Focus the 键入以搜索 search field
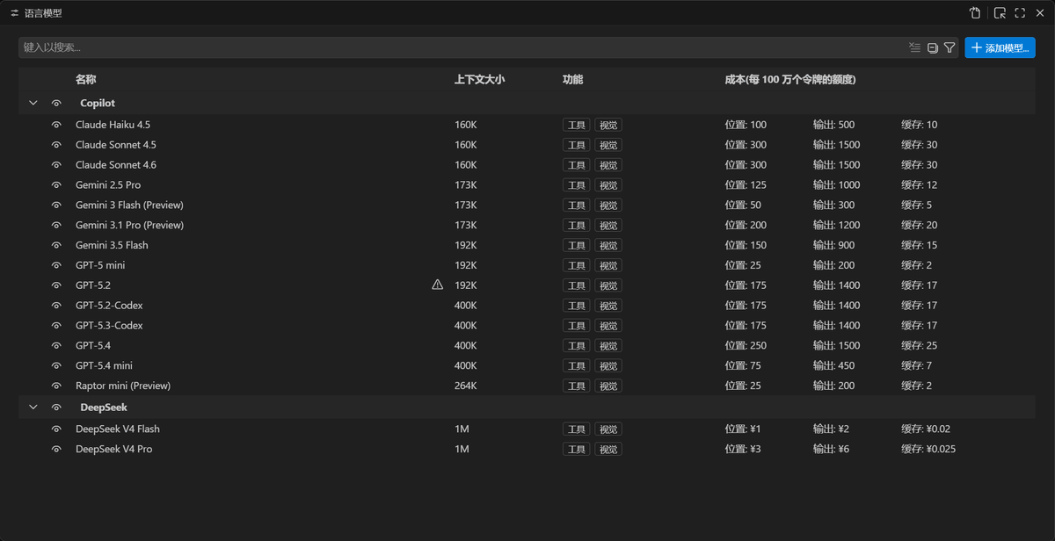 (x=462, y=47)
